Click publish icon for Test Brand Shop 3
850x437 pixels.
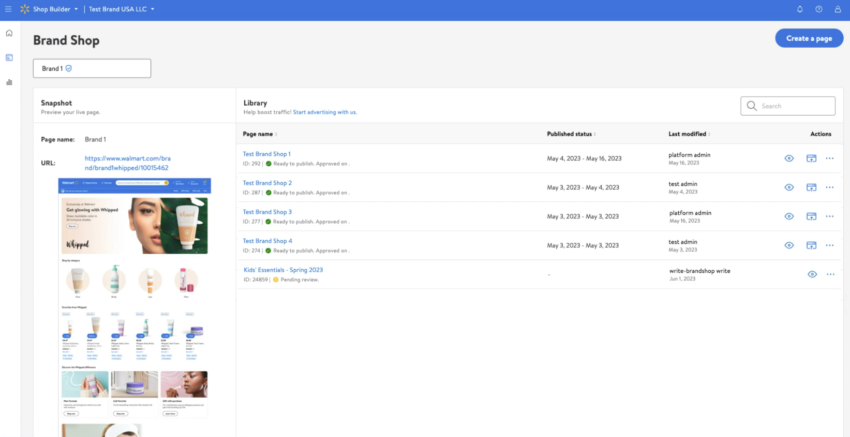point(811,216)
